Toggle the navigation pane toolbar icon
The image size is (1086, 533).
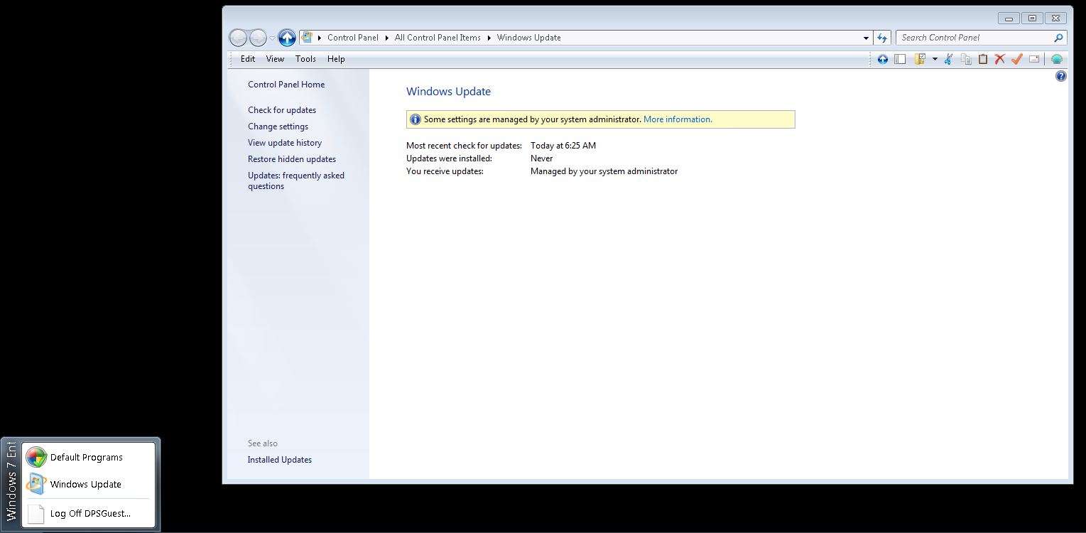(900, 59)
